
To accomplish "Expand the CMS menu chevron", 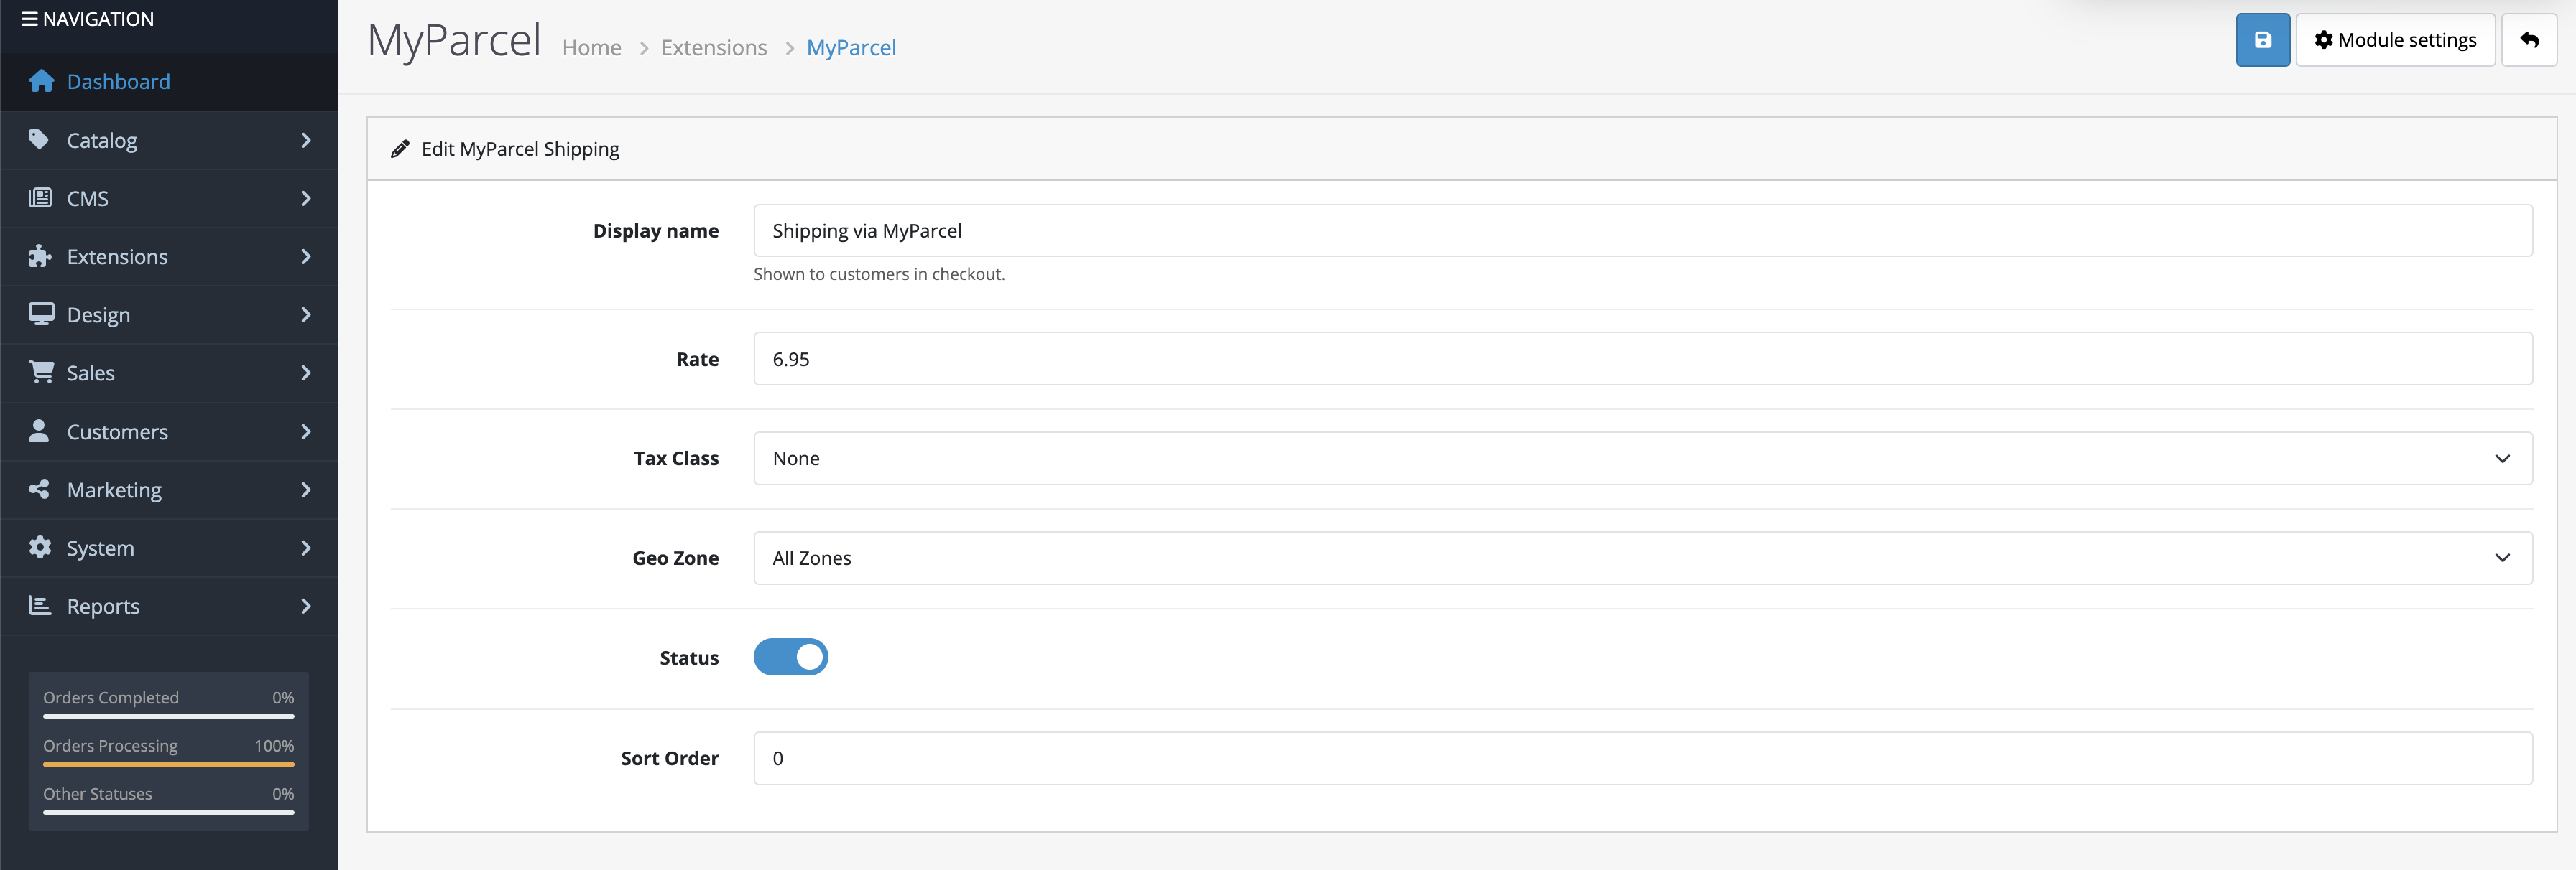I will coord(306,198).
